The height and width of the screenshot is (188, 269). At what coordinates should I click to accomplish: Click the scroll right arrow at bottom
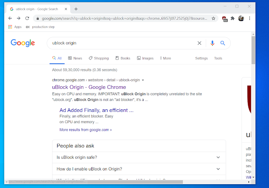tap(249, 182)
